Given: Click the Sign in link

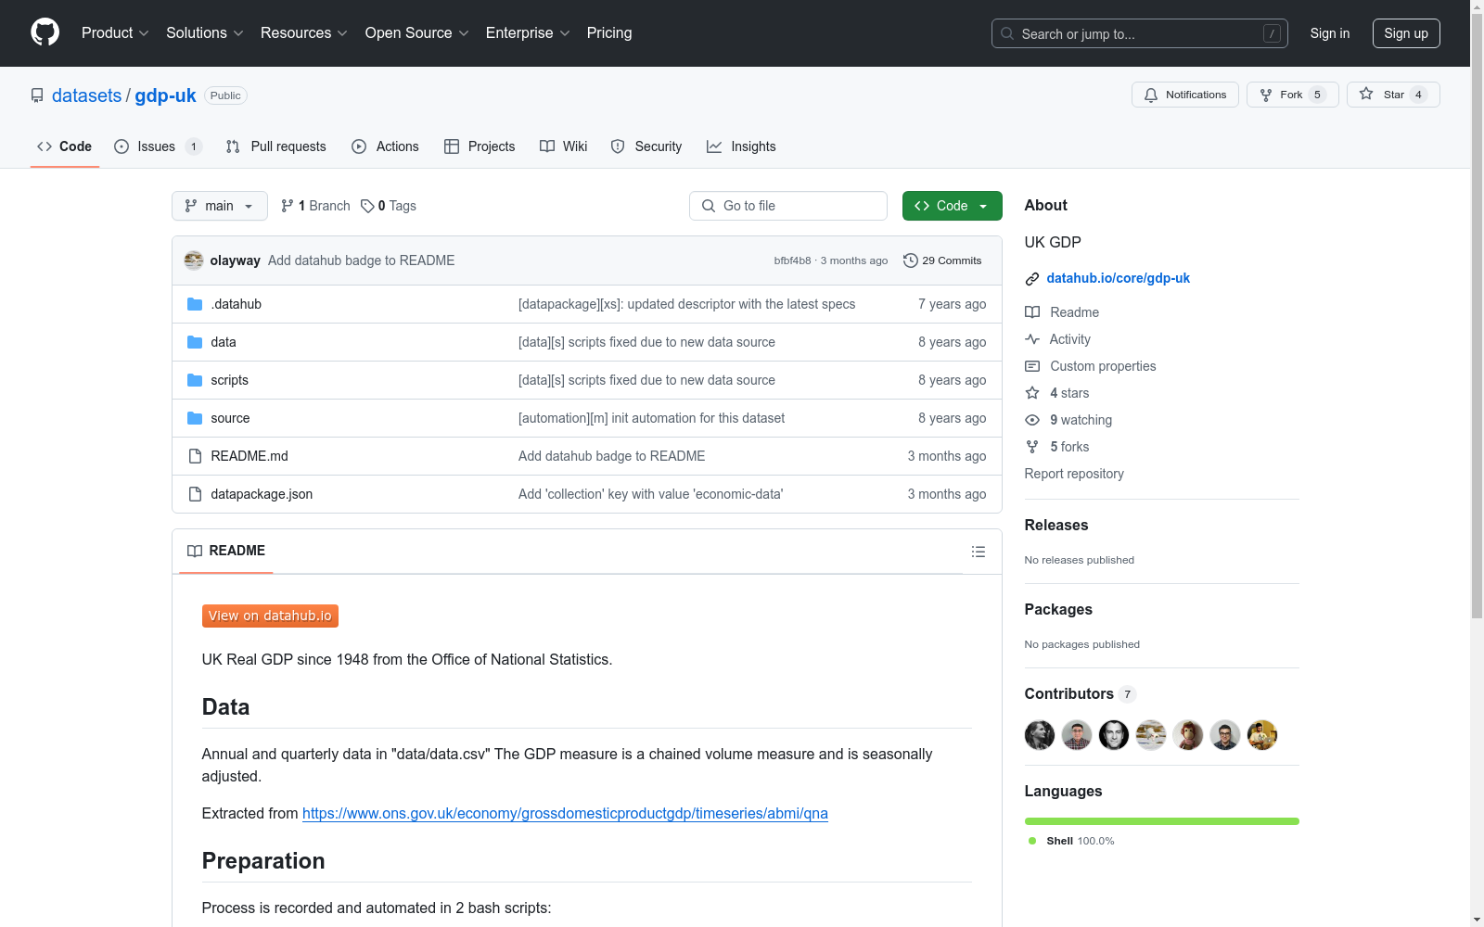Looking at the screenshot, I should tap(1330, 33).
